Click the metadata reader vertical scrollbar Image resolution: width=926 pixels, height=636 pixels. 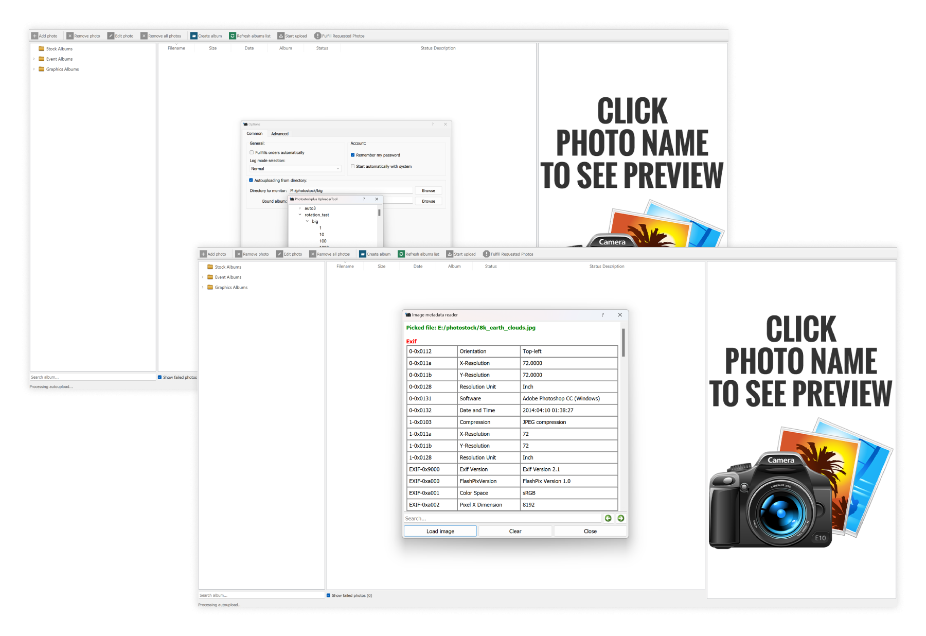pyautogui.click(x=624, y=343)
